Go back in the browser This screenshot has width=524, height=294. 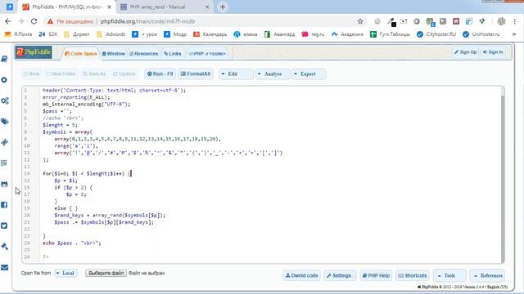pyautogui.click(x=7, y=21)
